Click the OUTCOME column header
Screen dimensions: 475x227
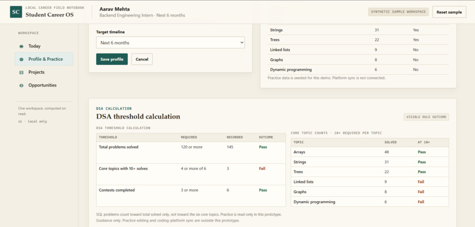click(266, 137)
